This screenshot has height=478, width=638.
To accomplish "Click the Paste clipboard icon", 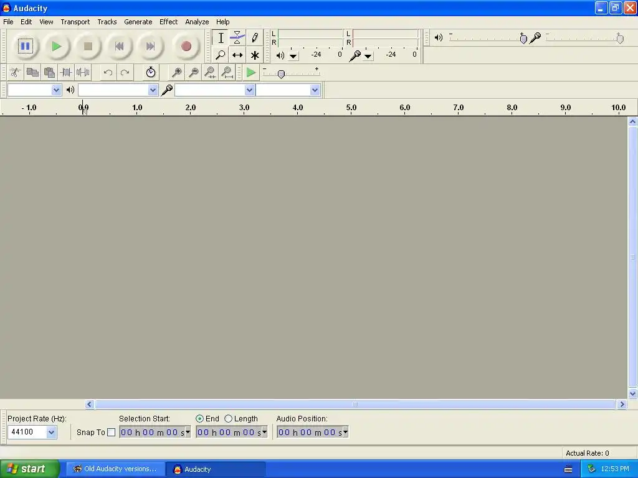I will click(x=49, y=73).
